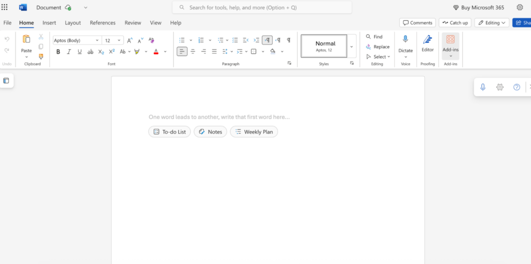531x264 pixels.
Task: Toggle Center alignment
Action: pyautogui.click(x=193, y=51)
